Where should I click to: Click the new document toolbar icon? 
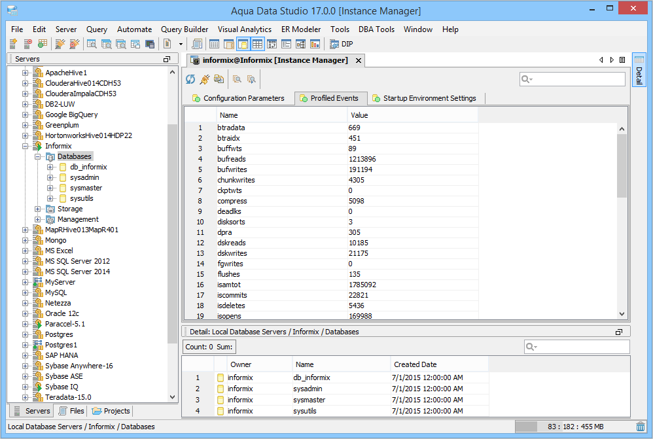[x=168, y=44]
